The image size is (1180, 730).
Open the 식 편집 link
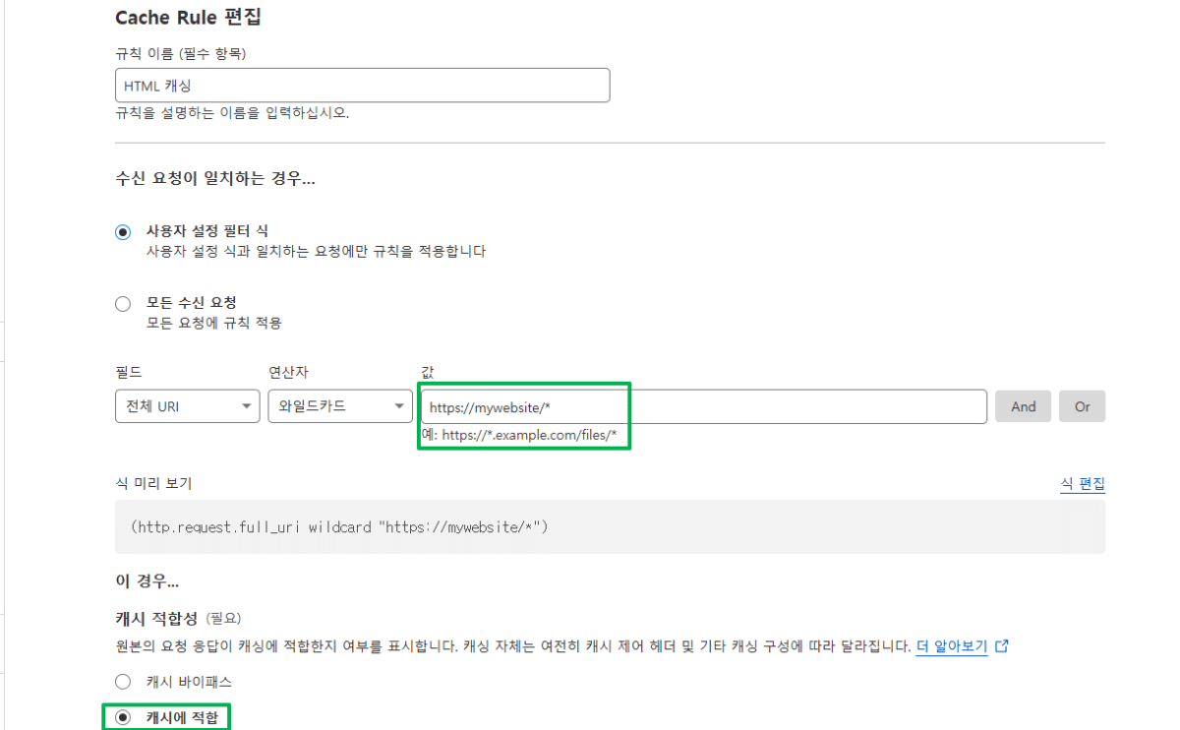[x=1083, y=484]
